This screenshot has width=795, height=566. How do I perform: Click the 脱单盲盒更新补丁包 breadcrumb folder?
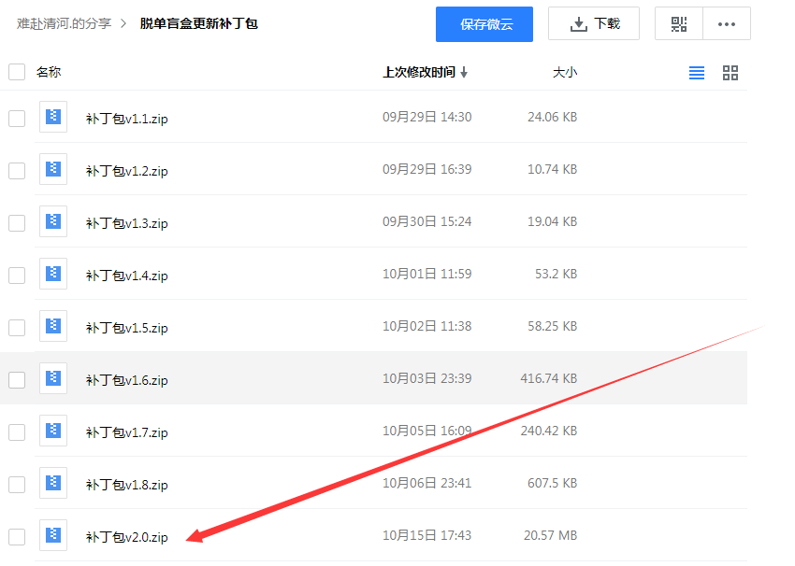coord(198,23)
